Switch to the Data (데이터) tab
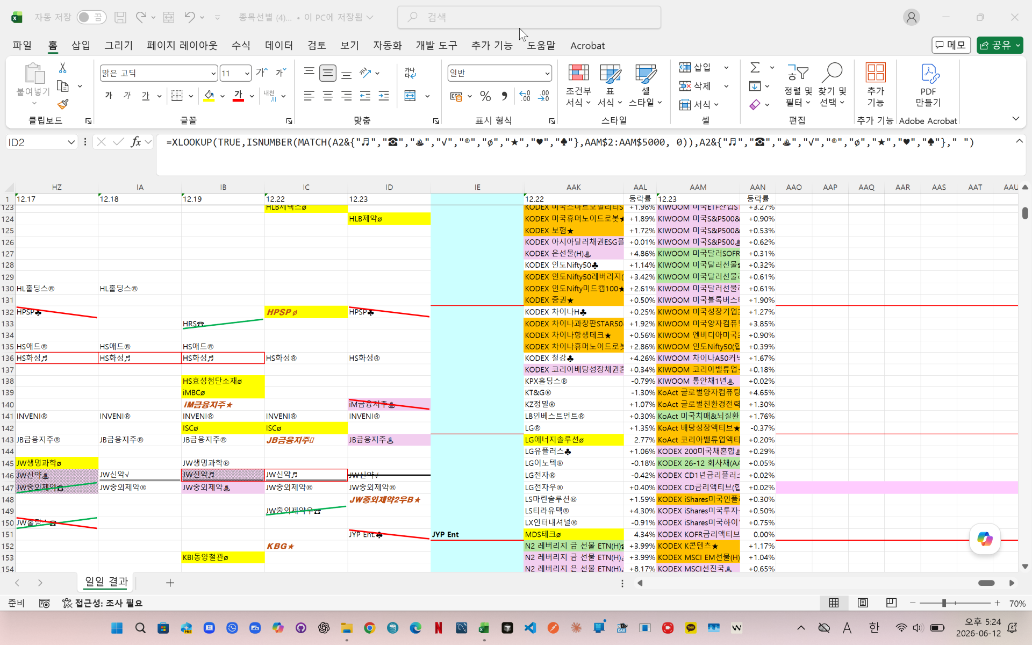The width and height of the screenshot is (1032, 645). (x=279, y=46)
